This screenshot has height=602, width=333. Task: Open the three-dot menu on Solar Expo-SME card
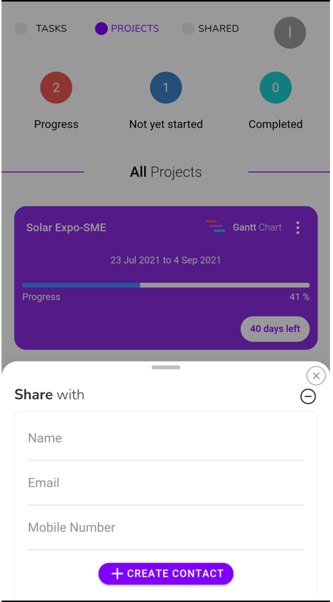coord(298,227)
